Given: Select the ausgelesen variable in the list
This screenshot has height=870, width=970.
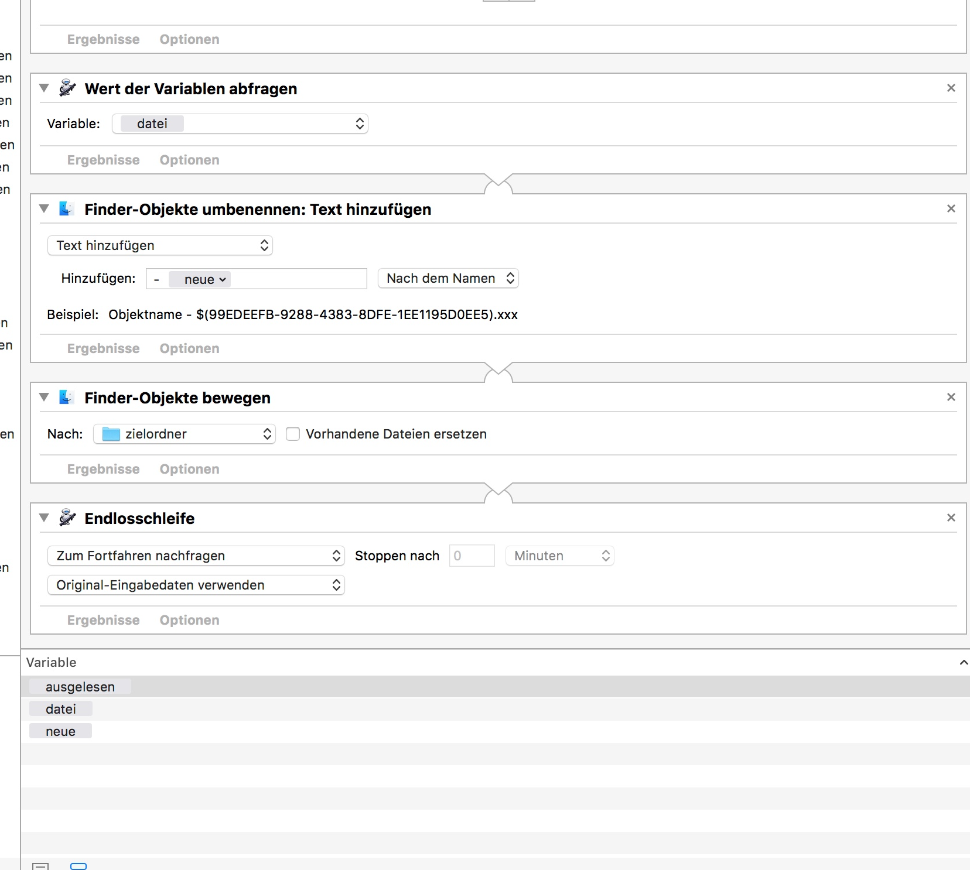Looking at the screenshot, I should click(80, 687).
